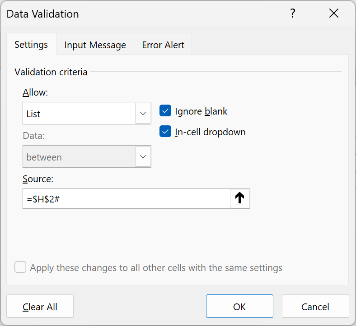This screenshot has height=326, width=356.
Task: Check Apply these changes to all other cells
Action: pyautogui.click(x=20, y=267)
